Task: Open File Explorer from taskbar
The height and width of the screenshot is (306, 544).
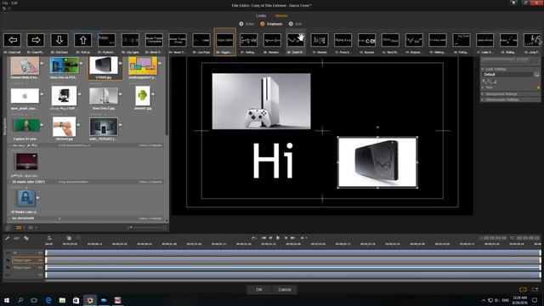Action: click(x=62, y=300)
